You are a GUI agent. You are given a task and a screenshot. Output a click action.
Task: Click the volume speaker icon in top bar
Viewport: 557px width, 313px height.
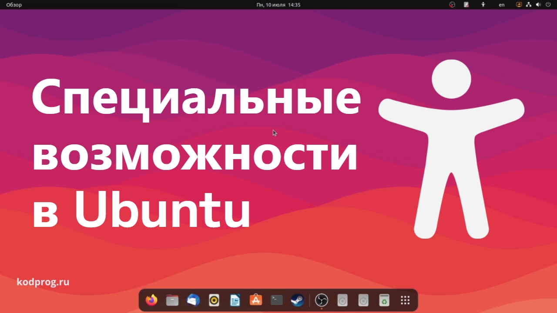(538, 5)
